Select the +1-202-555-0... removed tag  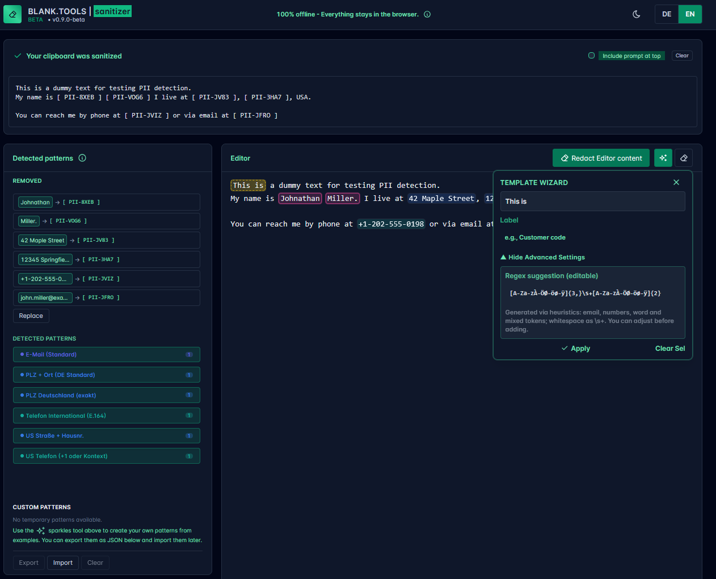45,279
